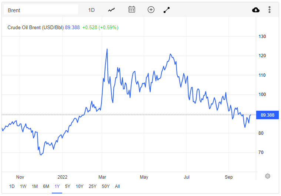Click the Sep date axis label
This screenshot has height=196, width=281.
(229, 177)
